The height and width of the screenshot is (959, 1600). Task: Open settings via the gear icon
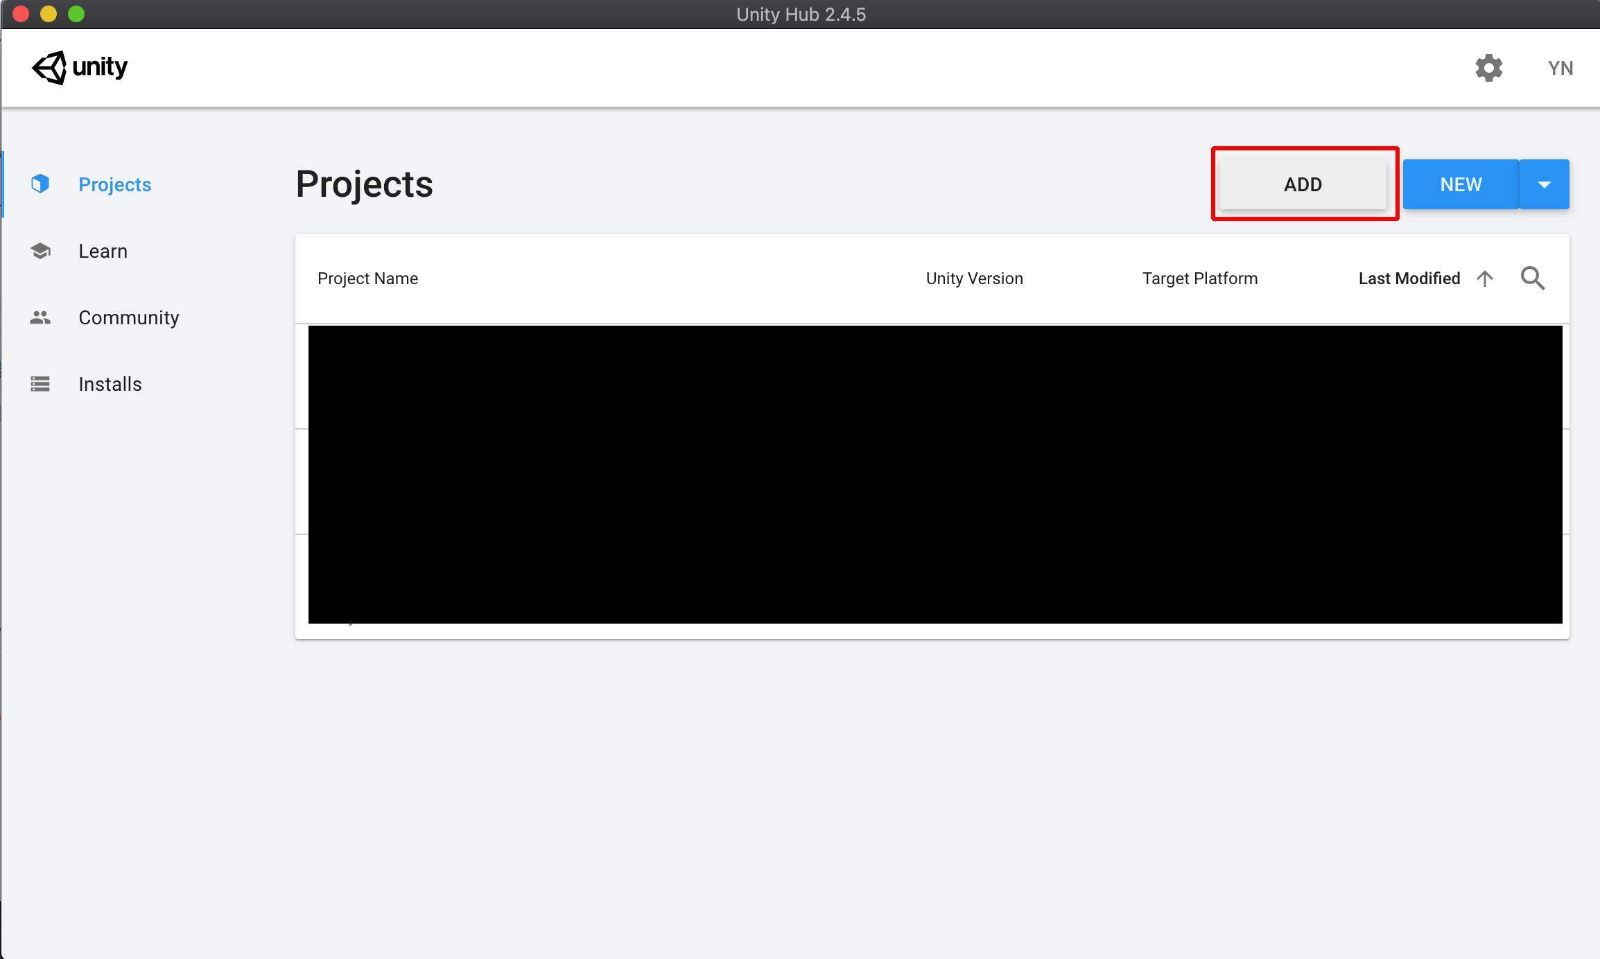pos(1488,68)
